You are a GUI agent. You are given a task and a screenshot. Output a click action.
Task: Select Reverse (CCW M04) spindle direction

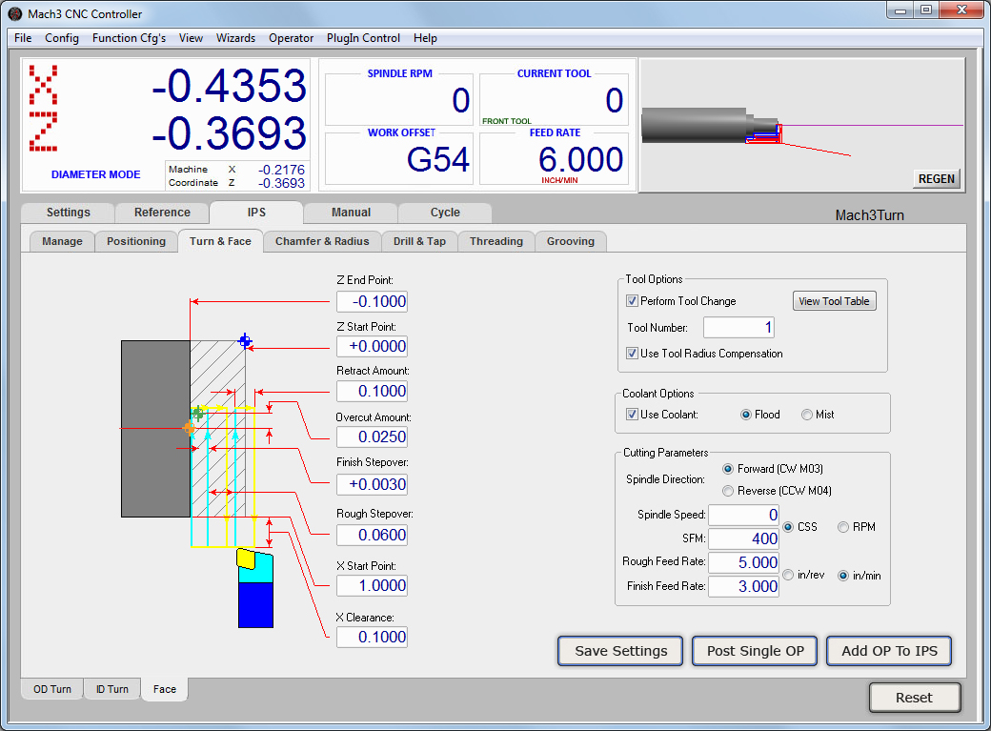728,491
